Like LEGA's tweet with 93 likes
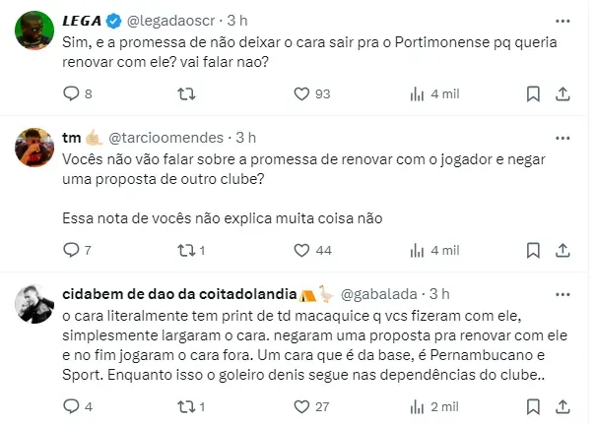The image size is (595, 424). pyautogui.click(x=301, y=93)
